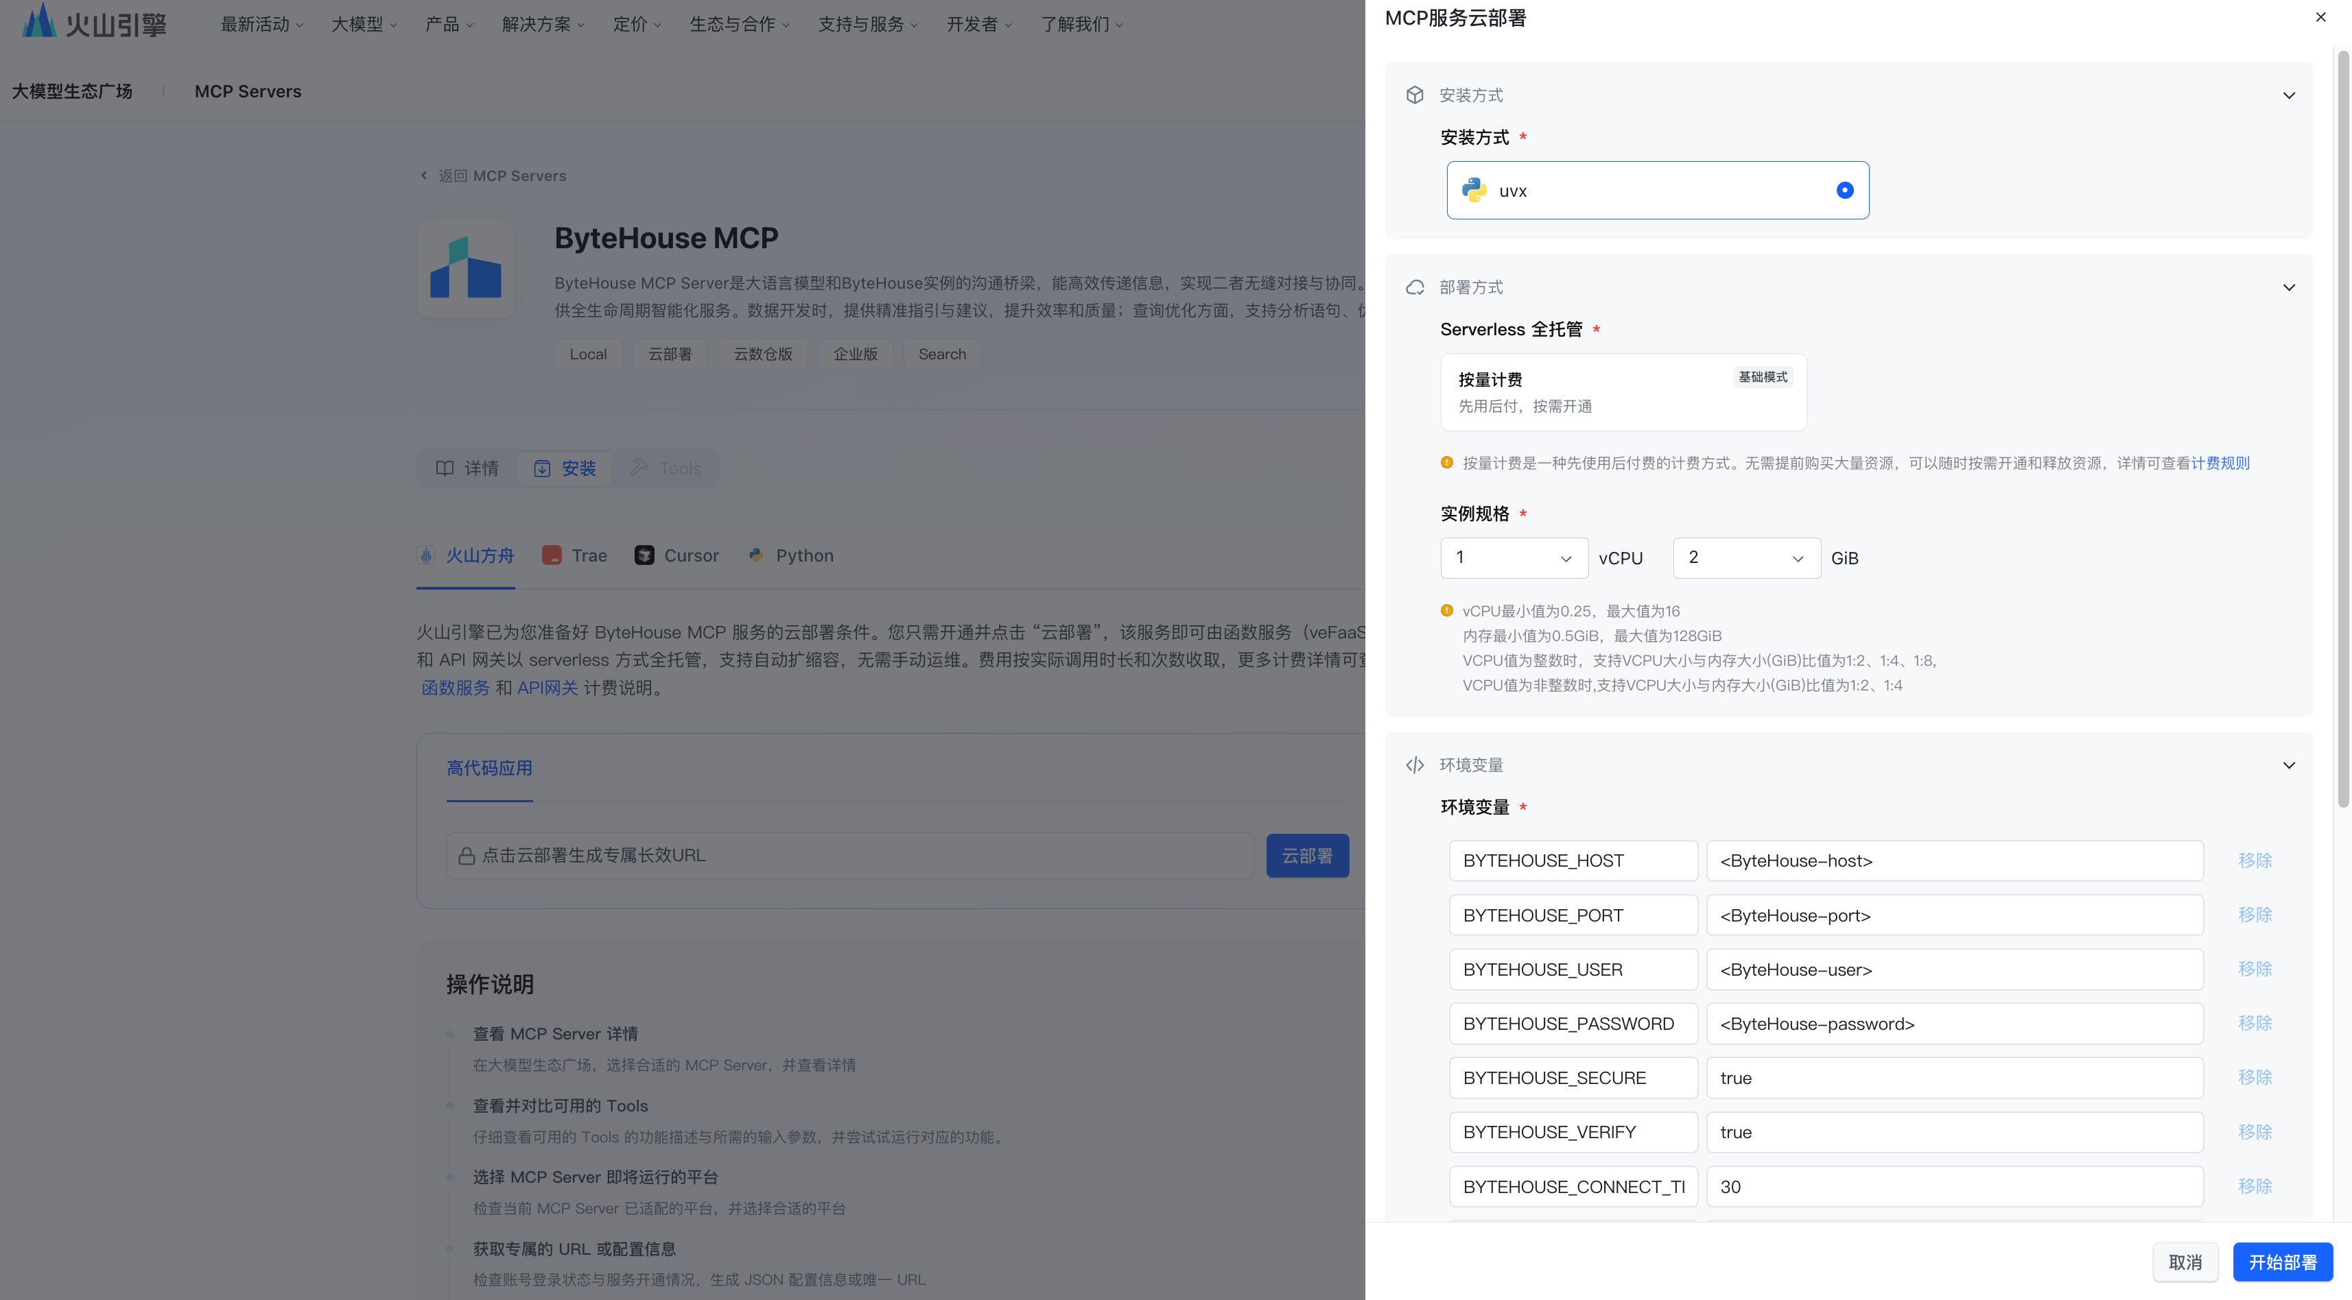Click the 开始部署 button

(2283, 1262)
